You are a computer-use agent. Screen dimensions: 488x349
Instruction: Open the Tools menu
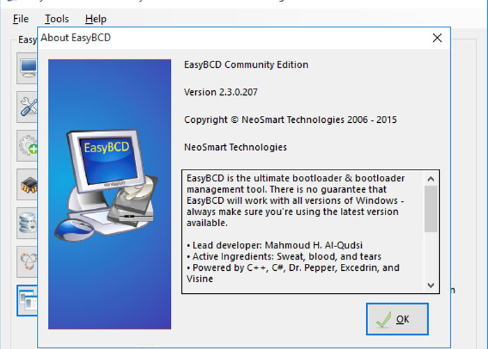point(56,19)
